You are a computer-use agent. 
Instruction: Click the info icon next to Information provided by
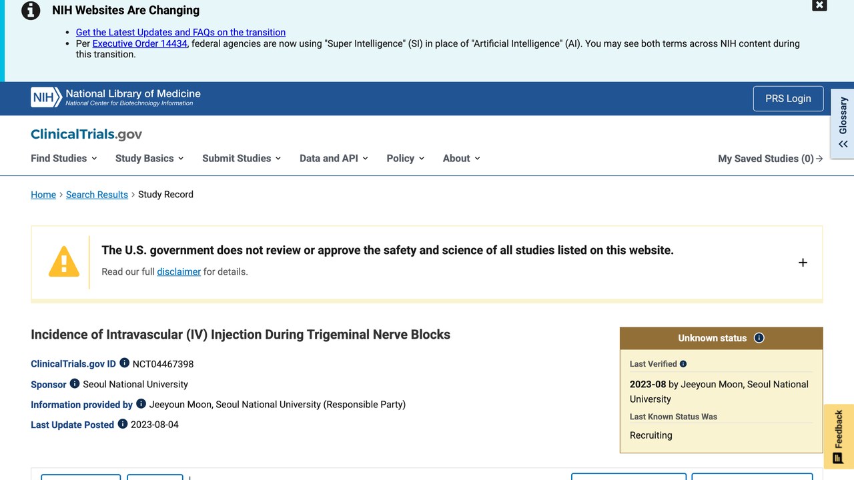click(x=141, y=403)
